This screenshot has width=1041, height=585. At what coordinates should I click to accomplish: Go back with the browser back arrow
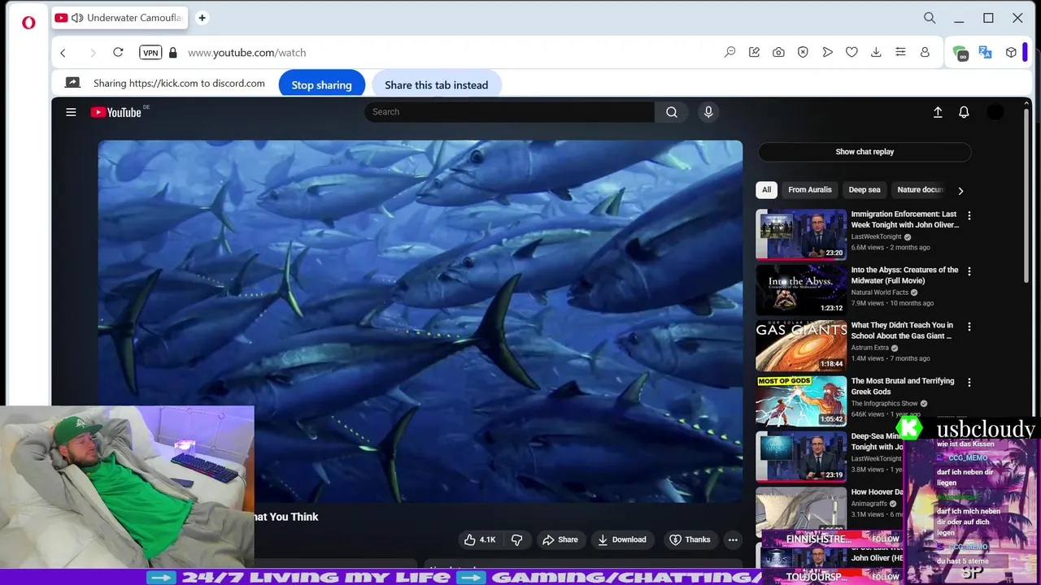(x=63, y=53)
